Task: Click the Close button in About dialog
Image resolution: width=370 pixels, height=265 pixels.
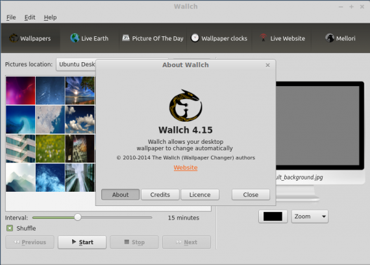Action: pyautogui.click(x=251, y=194)
